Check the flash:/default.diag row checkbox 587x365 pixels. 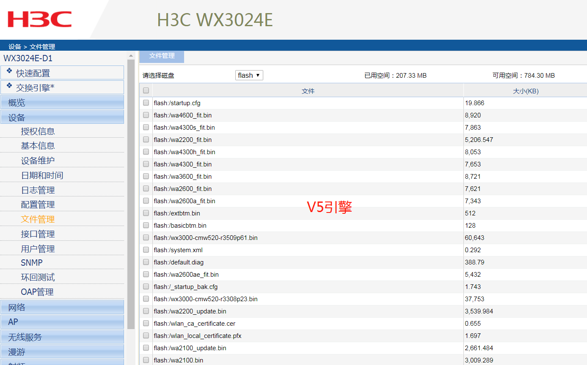click(x=146, y=262)
